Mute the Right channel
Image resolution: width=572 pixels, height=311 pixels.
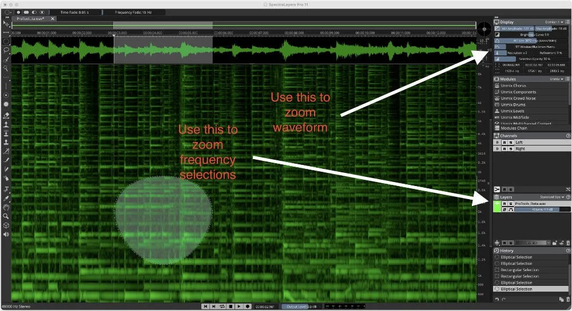tap(505, 148)
